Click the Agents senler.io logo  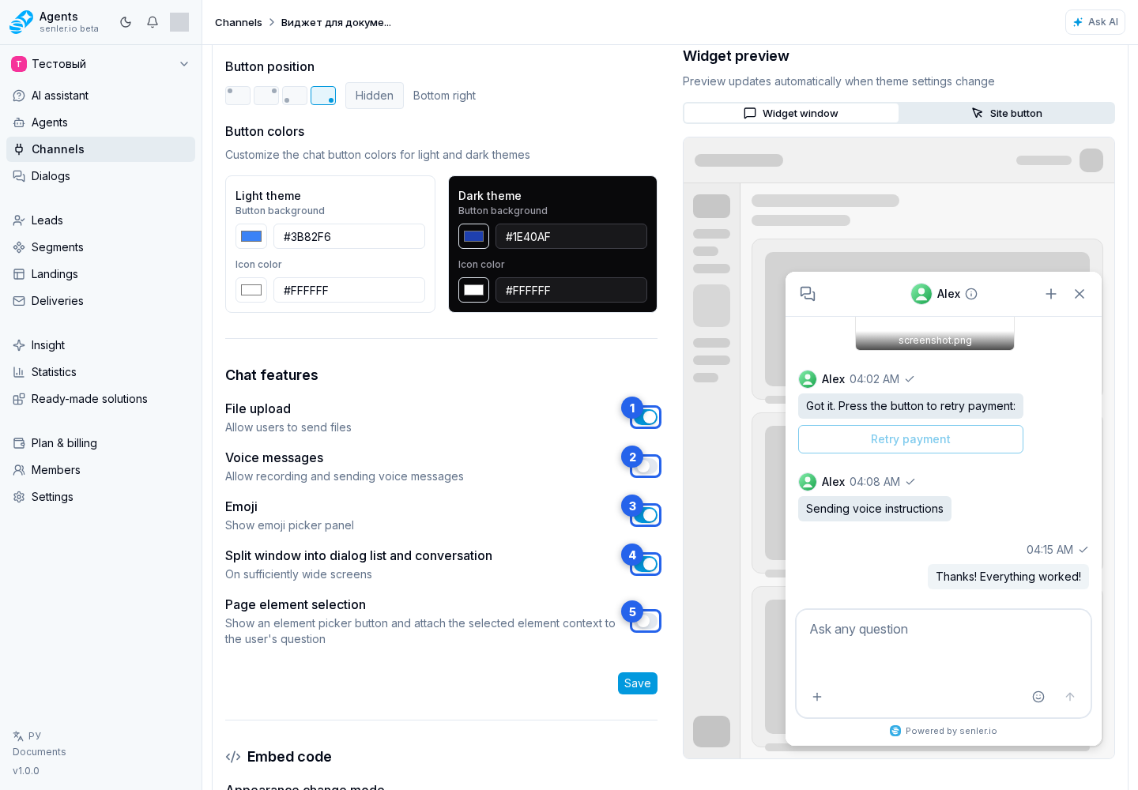[x=55, y=22]
